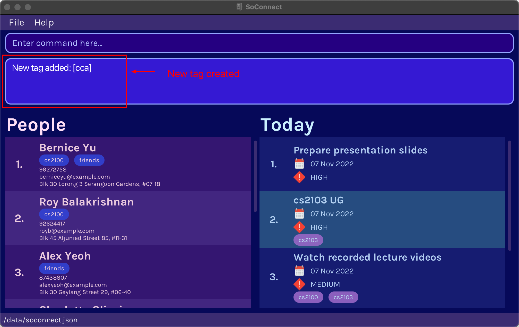
Task: Click the calendar icon for Prepare presentation slides
Action: click(x=299, y=164)
